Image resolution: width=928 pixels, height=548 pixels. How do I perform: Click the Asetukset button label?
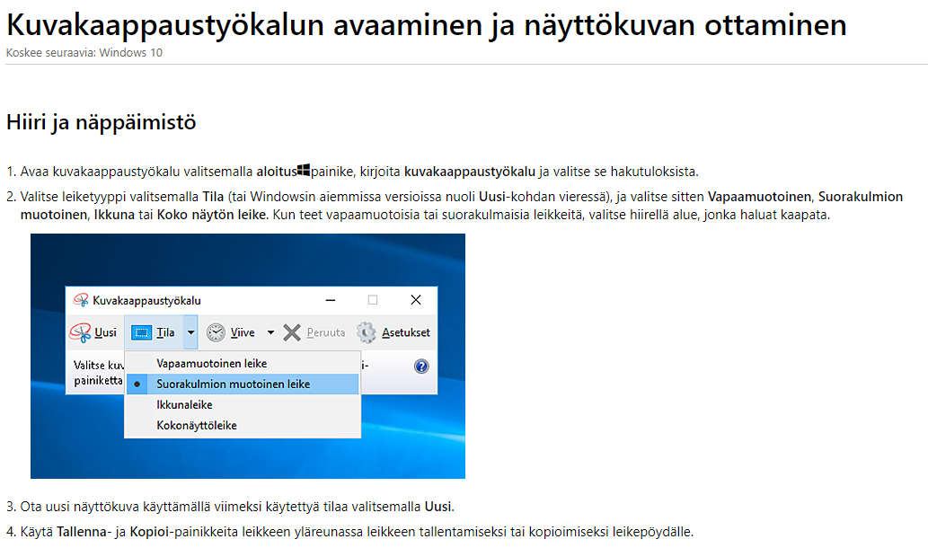406,332
